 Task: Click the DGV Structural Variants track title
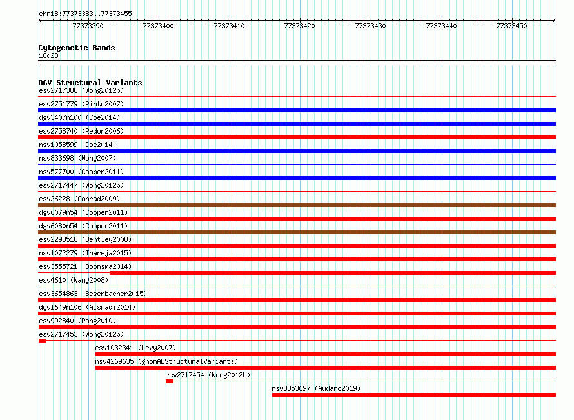click(90, 83)
